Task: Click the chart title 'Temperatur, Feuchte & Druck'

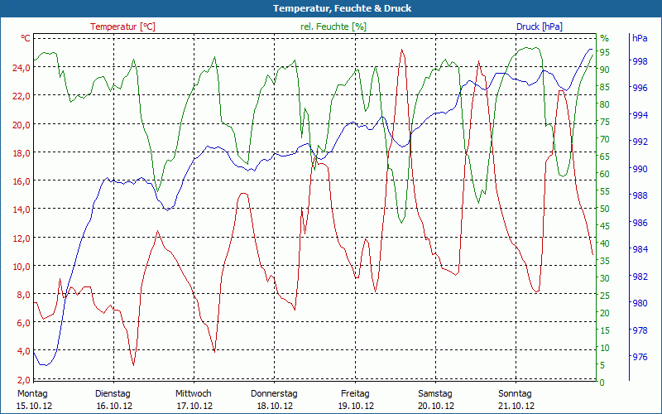Action: click(x=342, y=8)
